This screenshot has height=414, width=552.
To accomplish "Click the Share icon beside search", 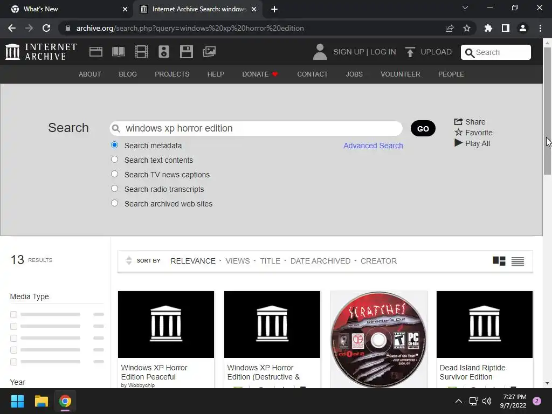I will [x=458, y=122].
